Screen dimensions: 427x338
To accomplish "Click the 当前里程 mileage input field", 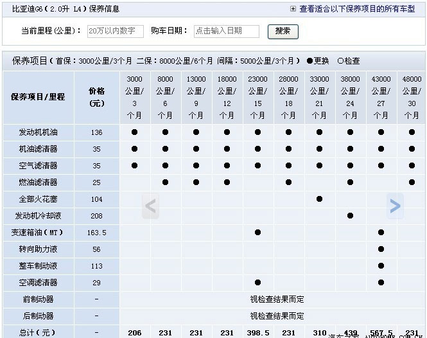I will click(x=115, y=31).
